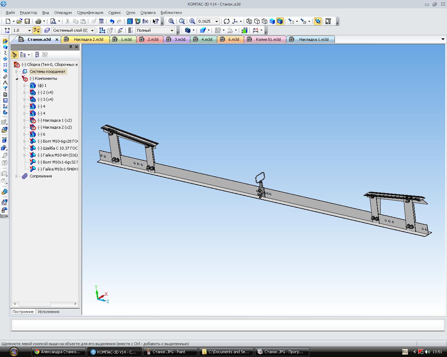The height and width of the screenshot is (357, 447).
Task: Open the zoom scale 0.1625 dropdown
Action: [217, 21]
